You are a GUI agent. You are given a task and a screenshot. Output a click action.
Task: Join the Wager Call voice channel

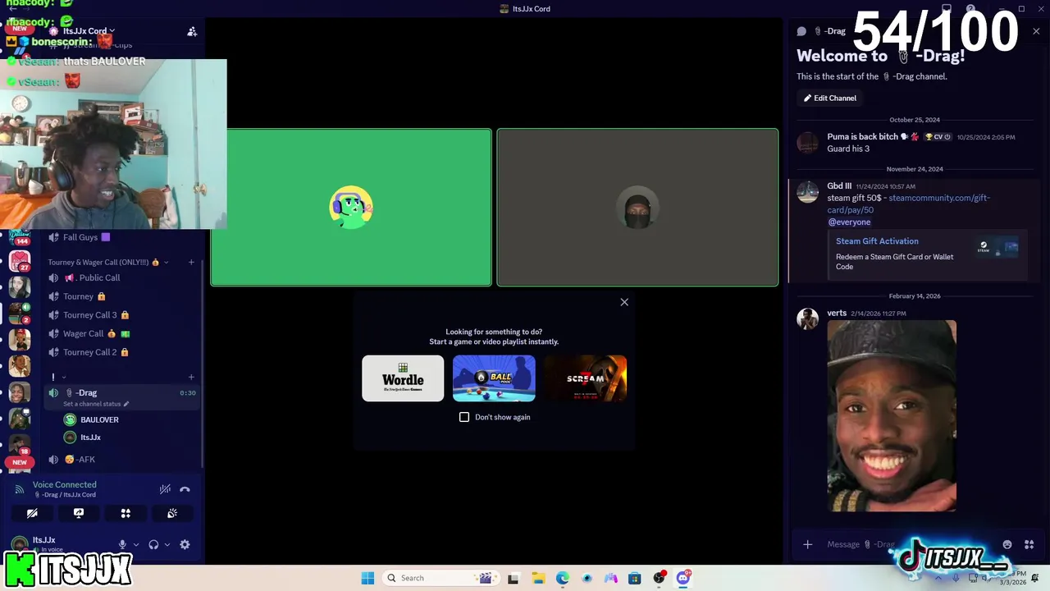123,334
